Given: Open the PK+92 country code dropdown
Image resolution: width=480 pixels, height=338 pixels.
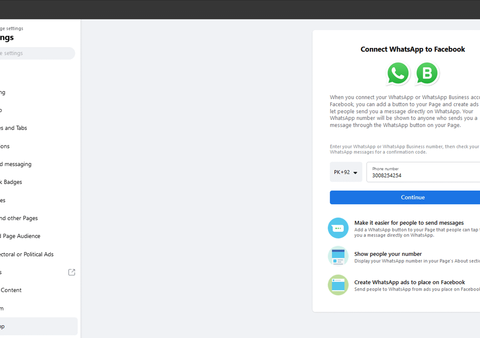Looking at the screenshot, I should [x=346, y=172].
